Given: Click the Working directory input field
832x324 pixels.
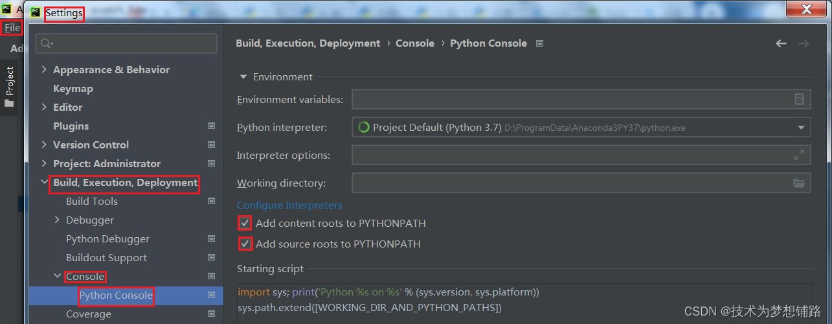Looking at the screenshot, I should 570,183.
